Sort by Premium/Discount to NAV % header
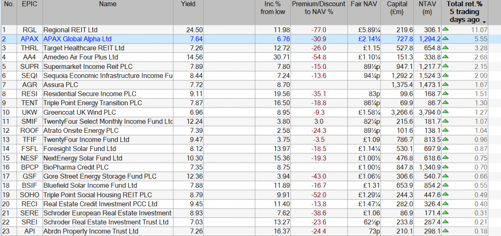 319,12
